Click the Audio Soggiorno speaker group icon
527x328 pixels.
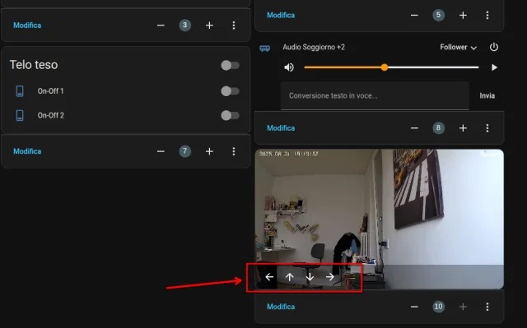[265, 49]
